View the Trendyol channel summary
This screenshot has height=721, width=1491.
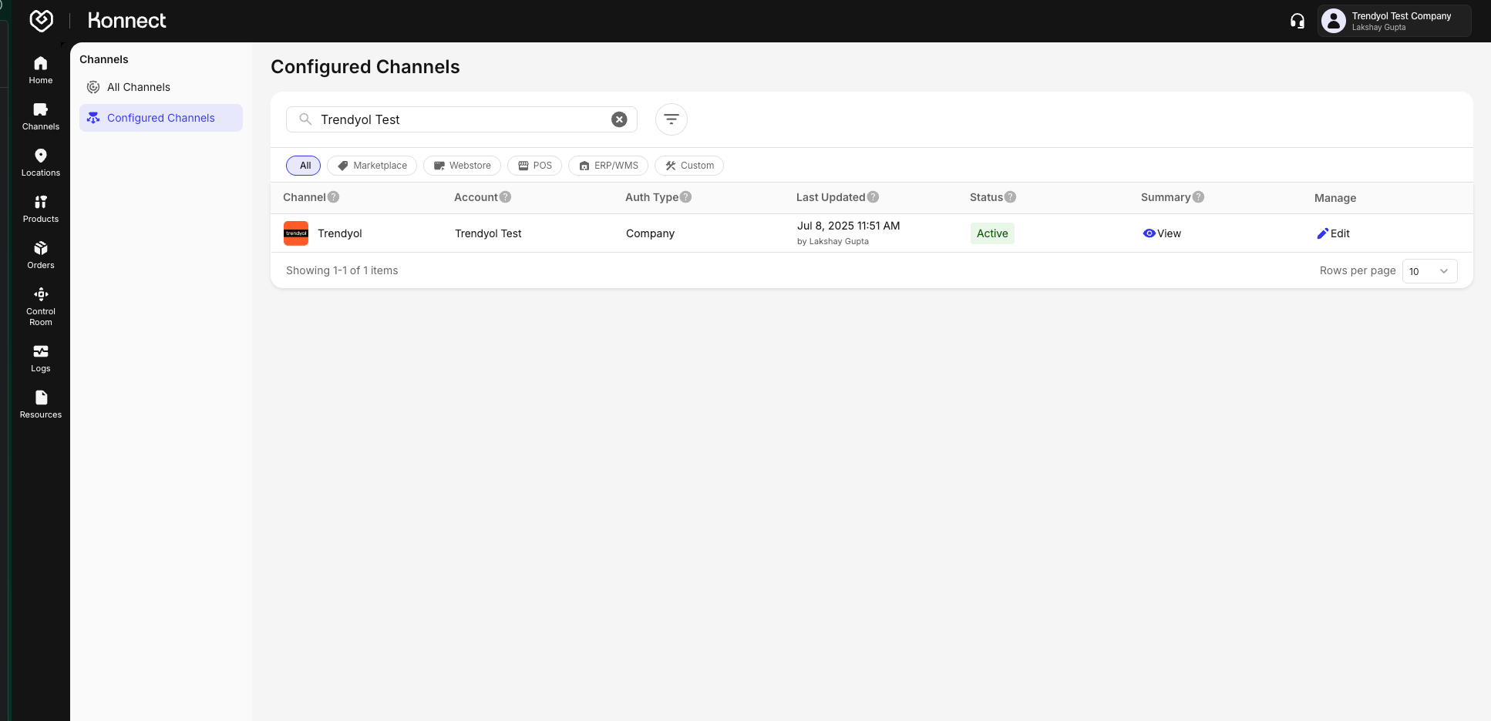pyautogui.click(x=1162, y=233)
